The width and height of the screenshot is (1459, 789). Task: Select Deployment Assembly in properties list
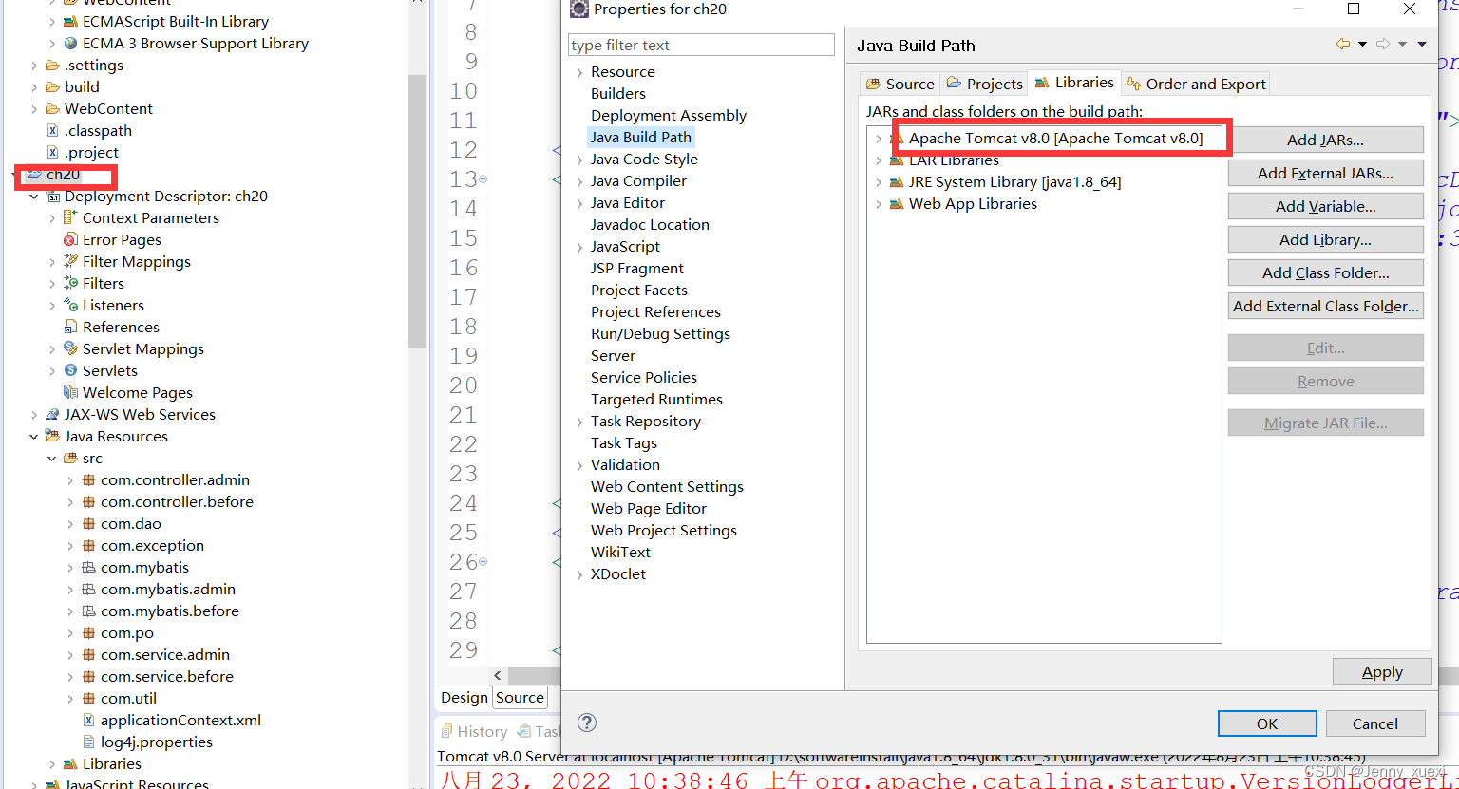(668, 116)
